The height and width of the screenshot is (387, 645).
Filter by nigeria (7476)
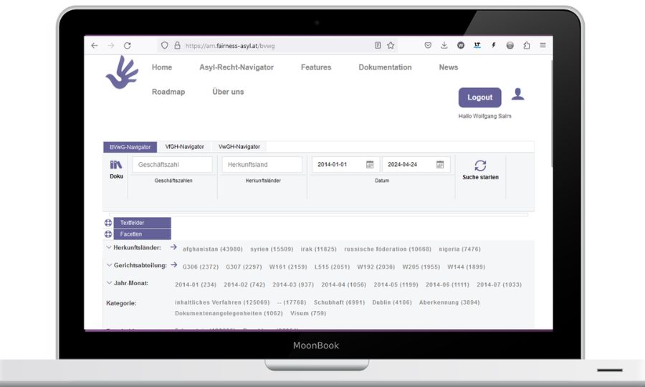pos(459,249)
